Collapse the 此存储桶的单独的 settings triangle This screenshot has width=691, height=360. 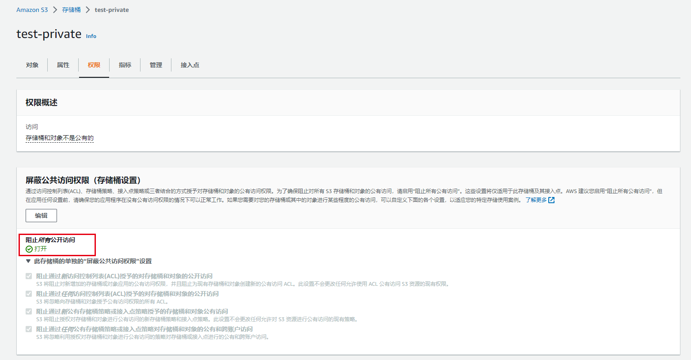(28, 261)
